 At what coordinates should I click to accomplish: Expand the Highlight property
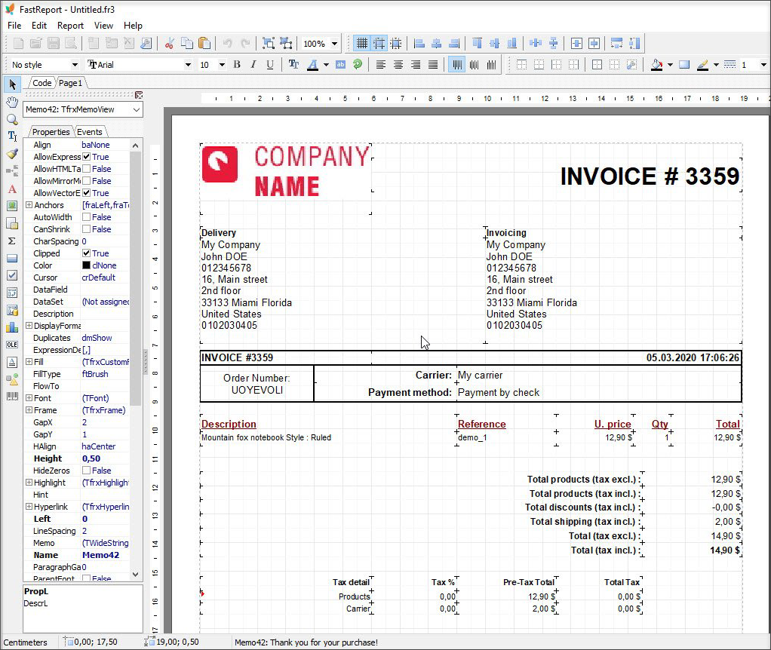click(x=29, y=483)
